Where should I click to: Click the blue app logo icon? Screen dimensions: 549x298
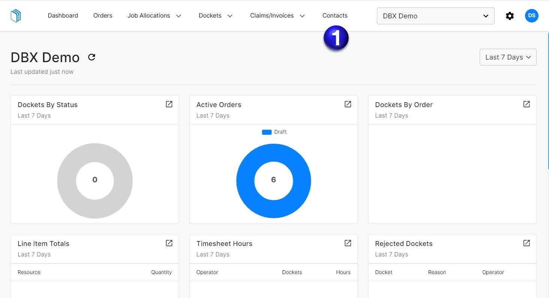click(15, 16)
